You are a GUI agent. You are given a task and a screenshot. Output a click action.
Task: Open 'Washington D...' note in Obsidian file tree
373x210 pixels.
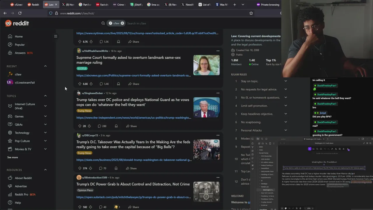coord(268,190)
